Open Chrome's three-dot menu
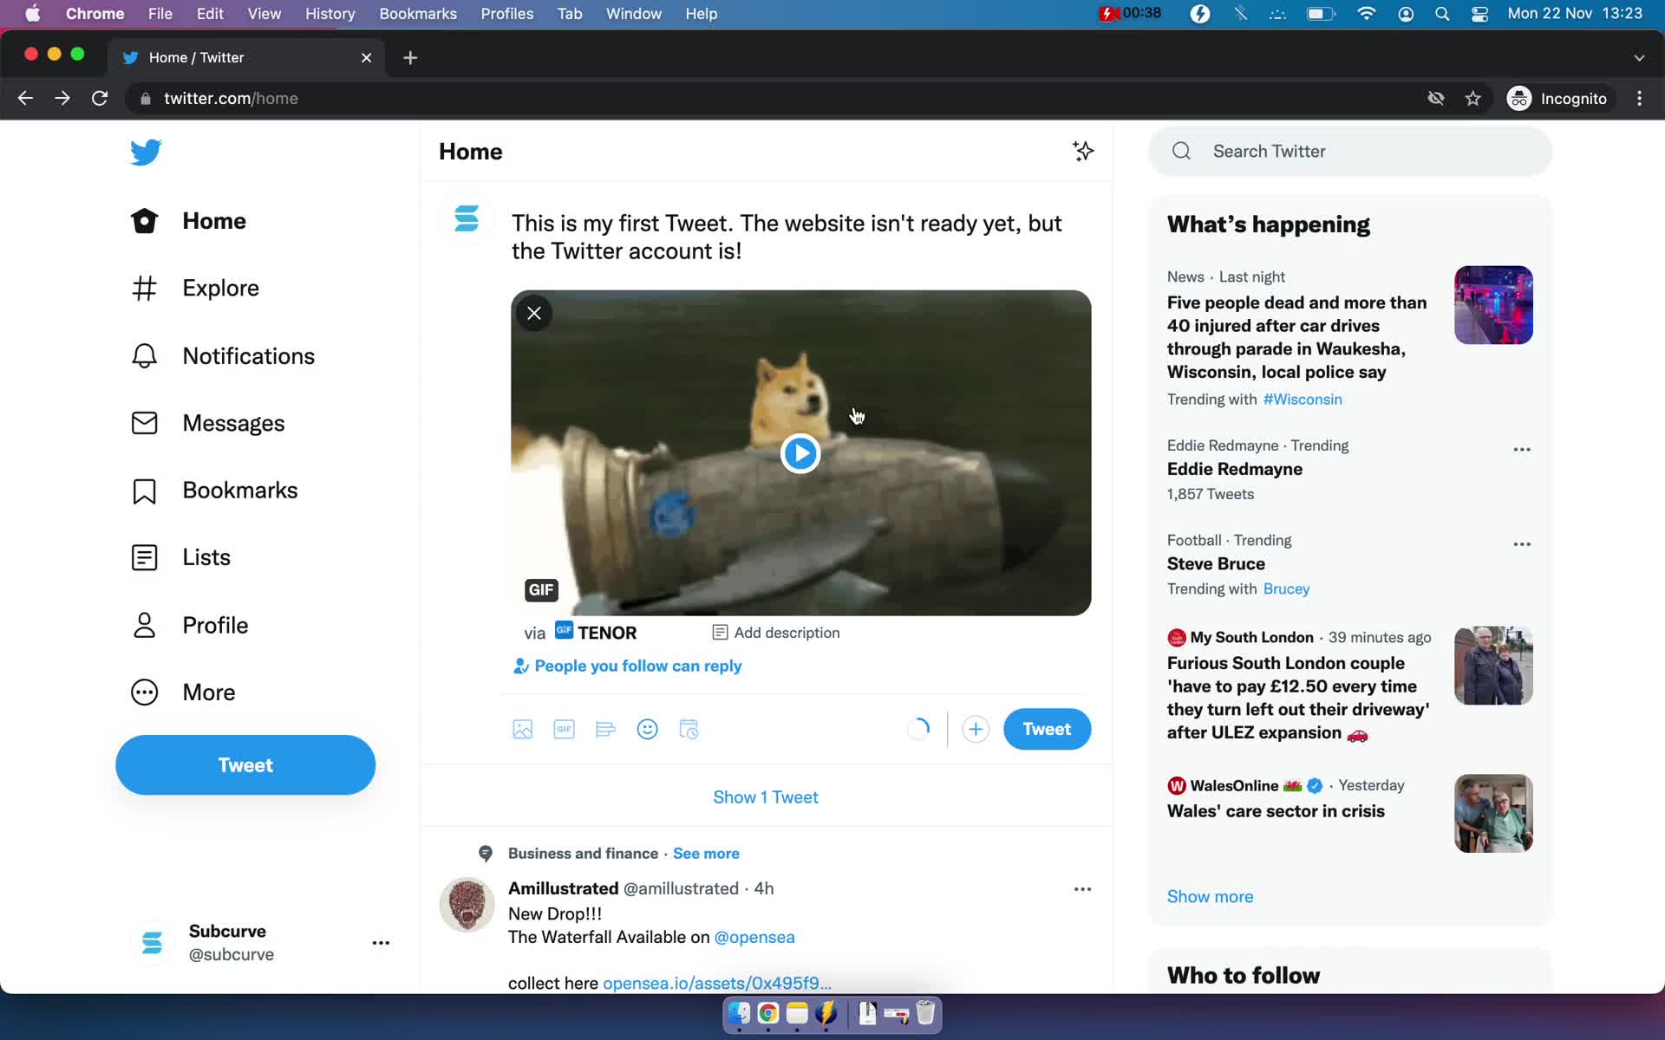Screen dimensions: 1665x1040 click(x=1639, y=99)
